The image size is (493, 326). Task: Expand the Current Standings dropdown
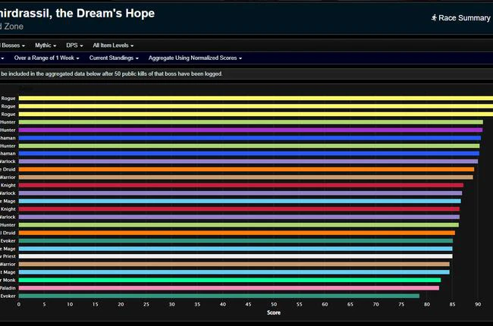pos(114,58)
